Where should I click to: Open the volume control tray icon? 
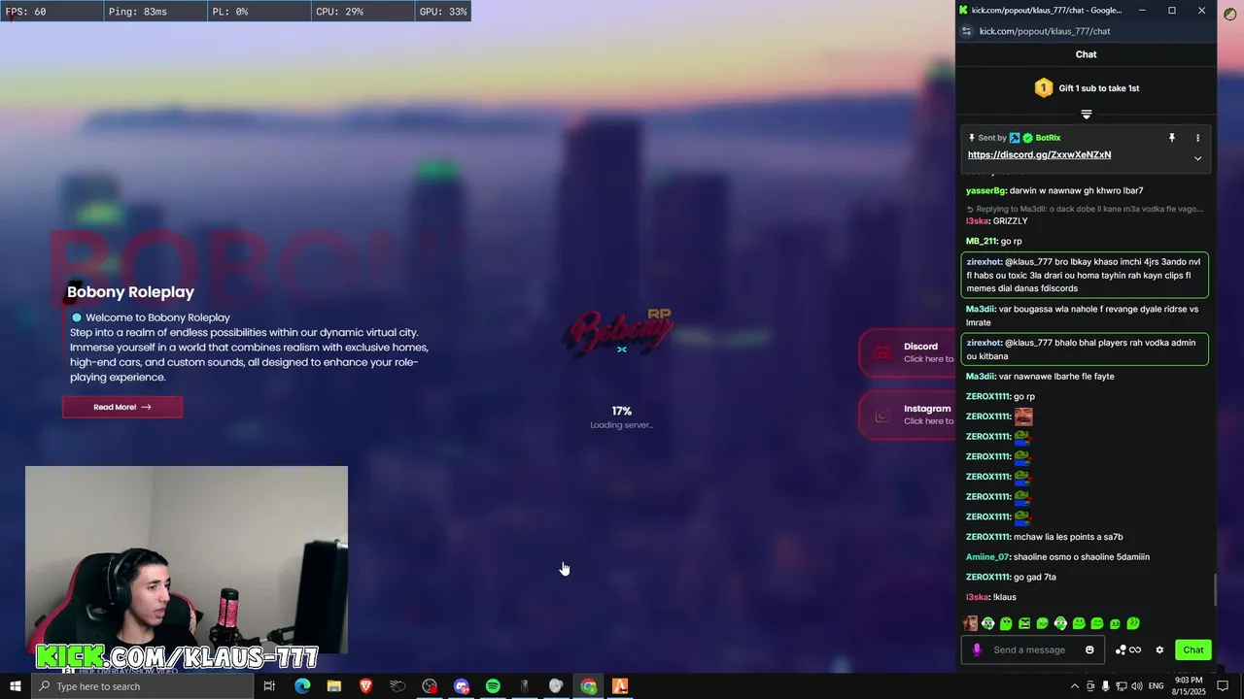click(1137, 686)
